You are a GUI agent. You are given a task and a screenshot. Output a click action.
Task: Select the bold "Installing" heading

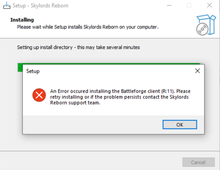(22, 20)
